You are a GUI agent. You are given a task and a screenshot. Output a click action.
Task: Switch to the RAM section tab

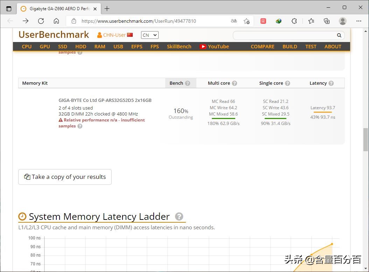coord(99,46)
